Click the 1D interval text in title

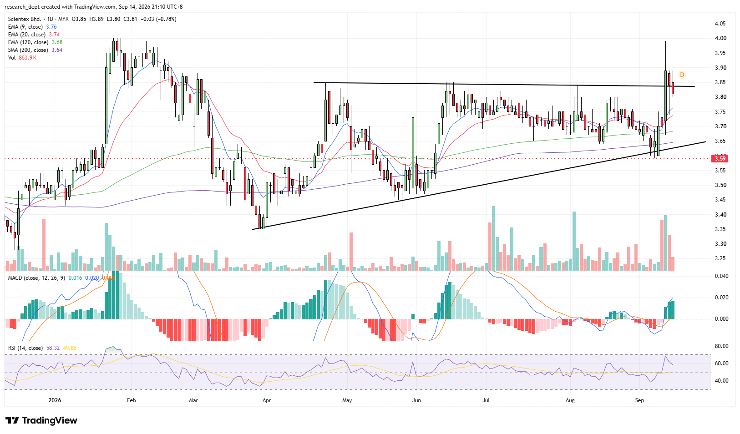50,19
